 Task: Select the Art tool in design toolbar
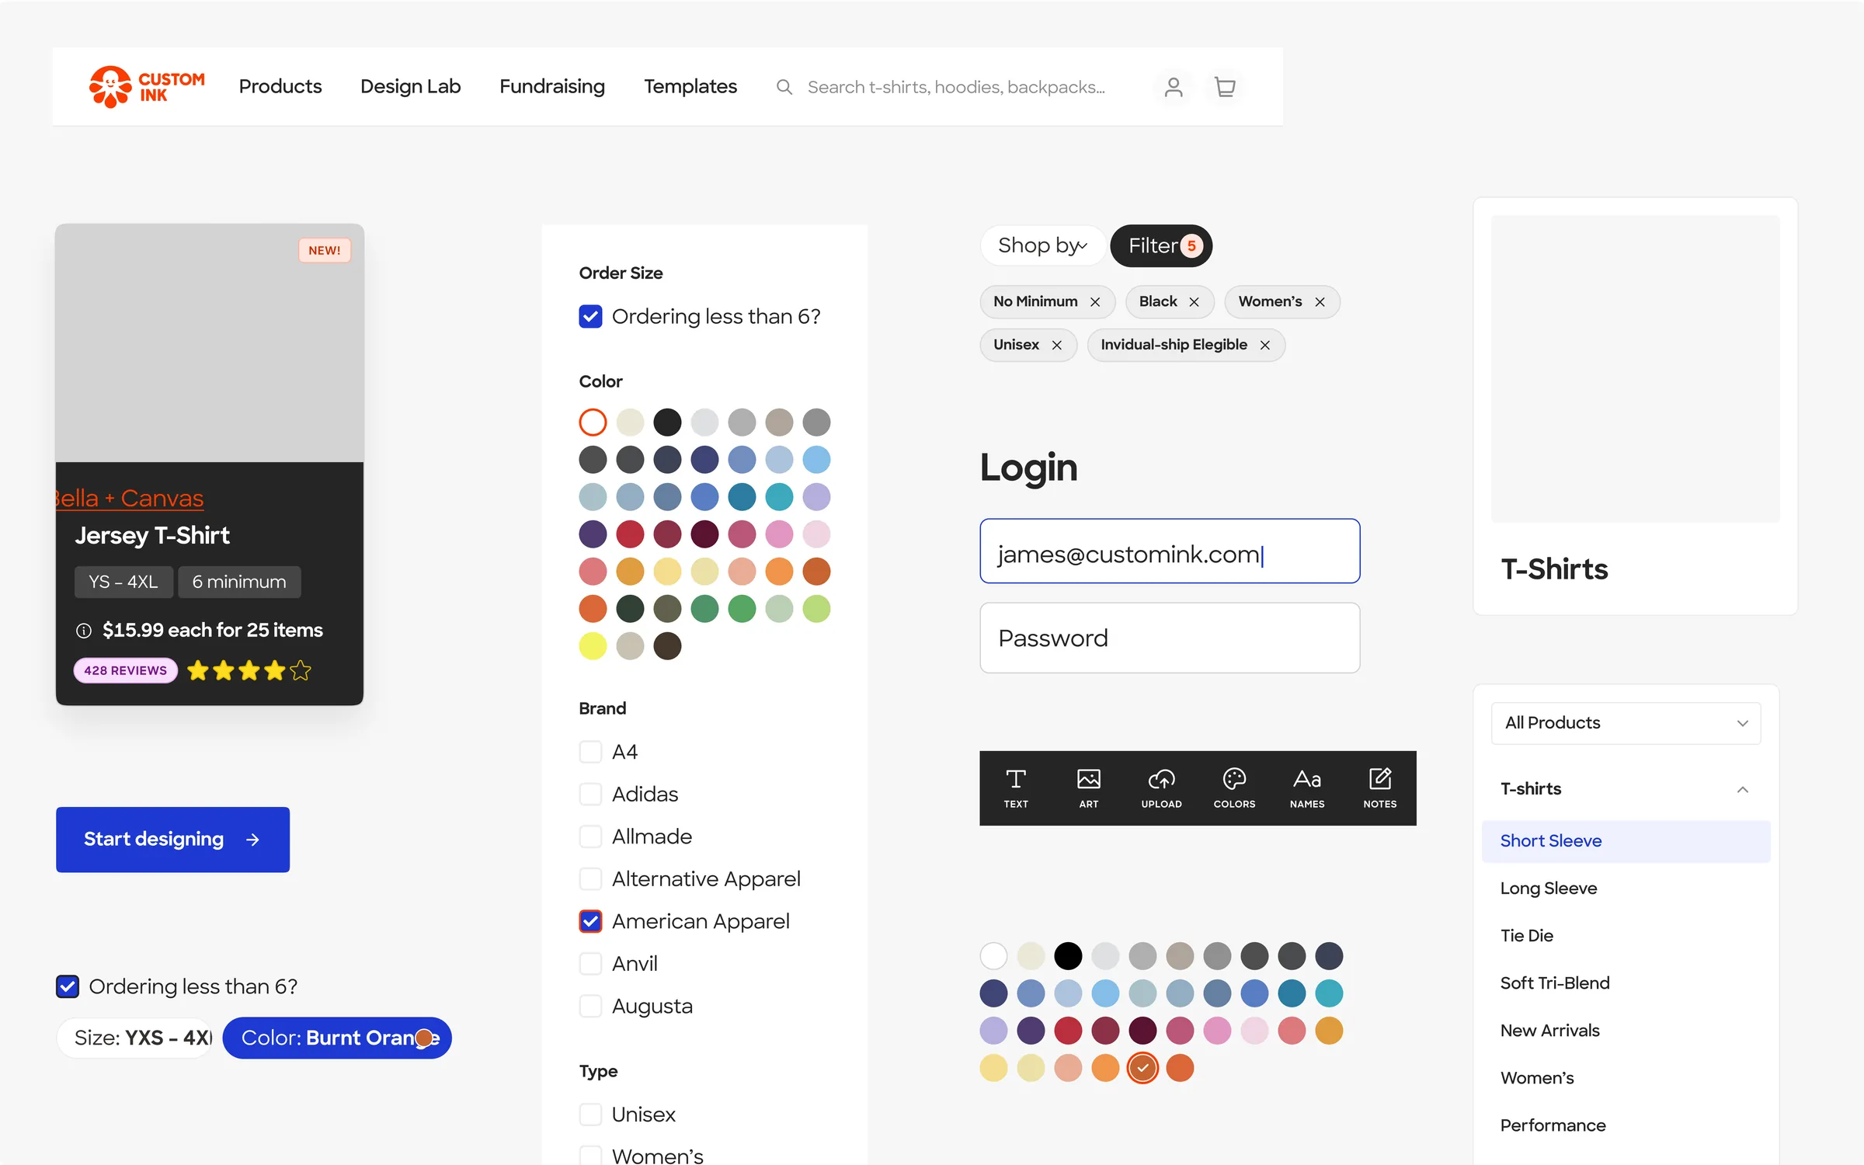click(x=1089, y=788)
